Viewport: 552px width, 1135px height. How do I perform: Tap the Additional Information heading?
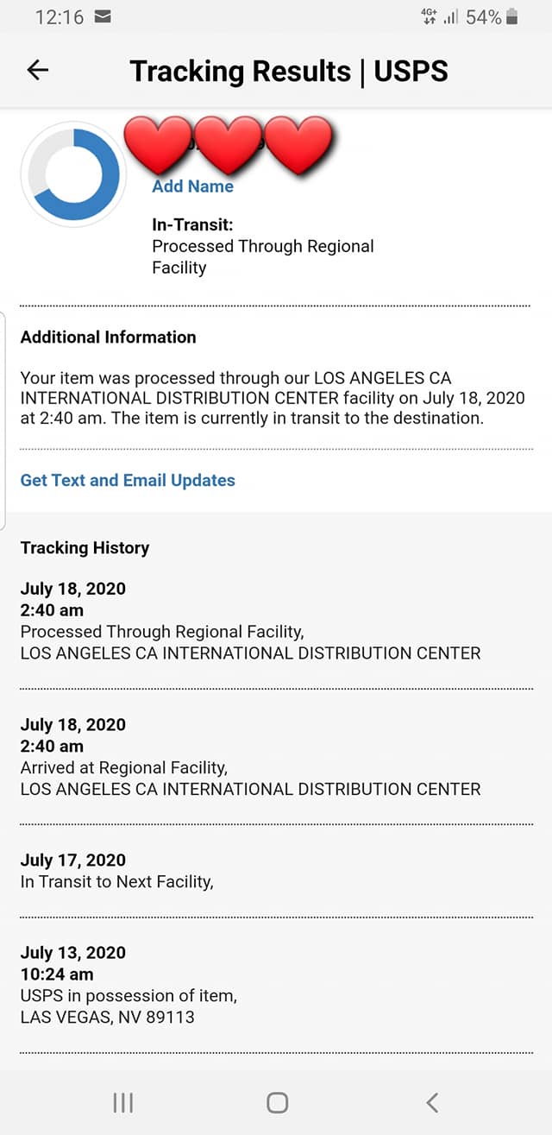coord(109,337)
